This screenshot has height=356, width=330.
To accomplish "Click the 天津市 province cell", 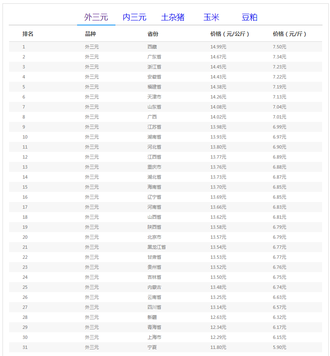I will 154,97.
